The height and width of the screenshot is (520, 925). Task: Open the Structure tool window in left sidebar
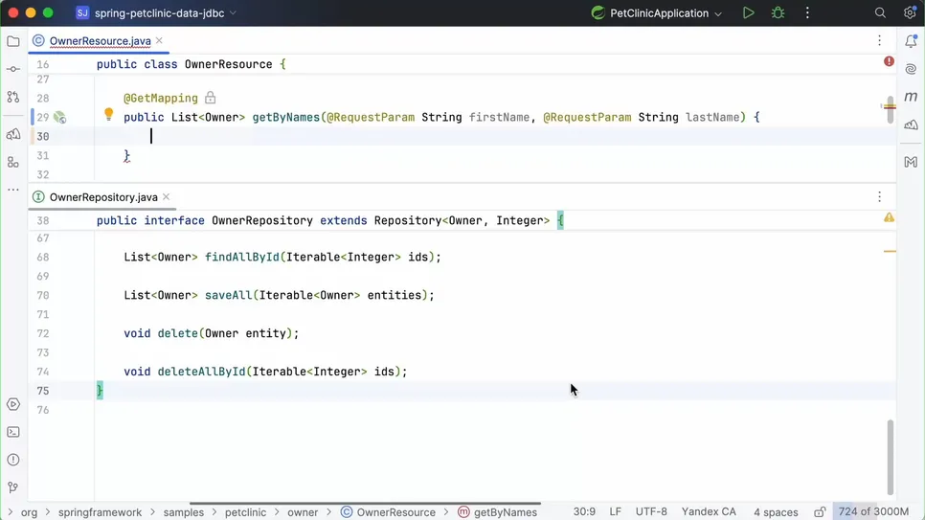click(13, 162)
